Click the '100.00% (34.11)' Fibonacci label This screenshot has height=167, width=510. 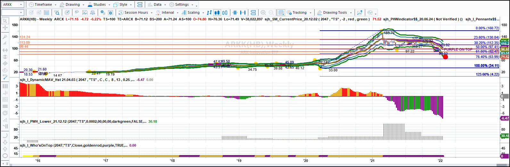click(x=487, y=66)
